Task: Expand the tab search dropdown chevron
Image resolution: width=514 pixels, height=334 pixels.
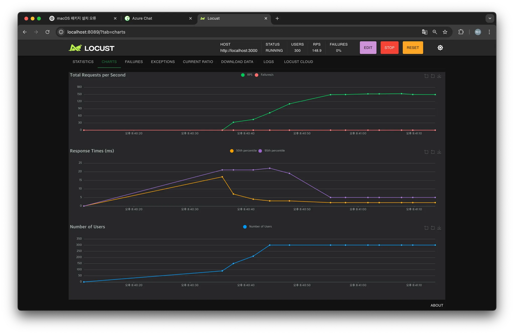Action: click(490, 18)
